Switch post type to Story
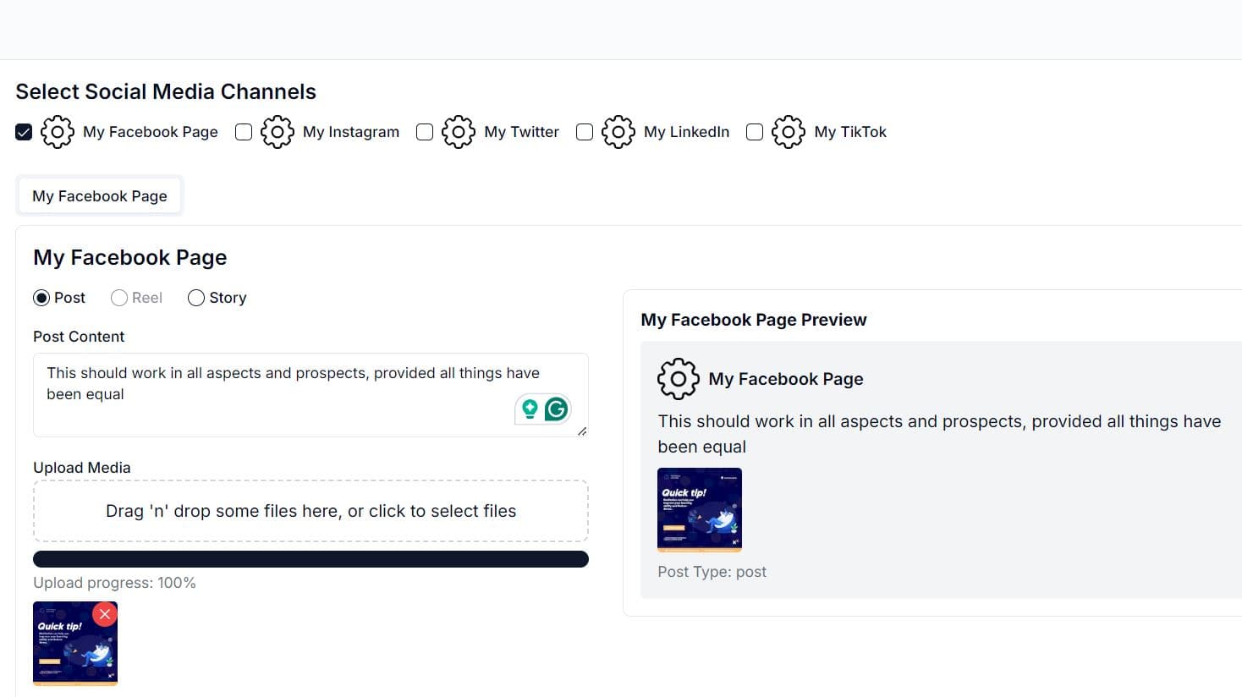1242x697 pixels. coord(196,298)
